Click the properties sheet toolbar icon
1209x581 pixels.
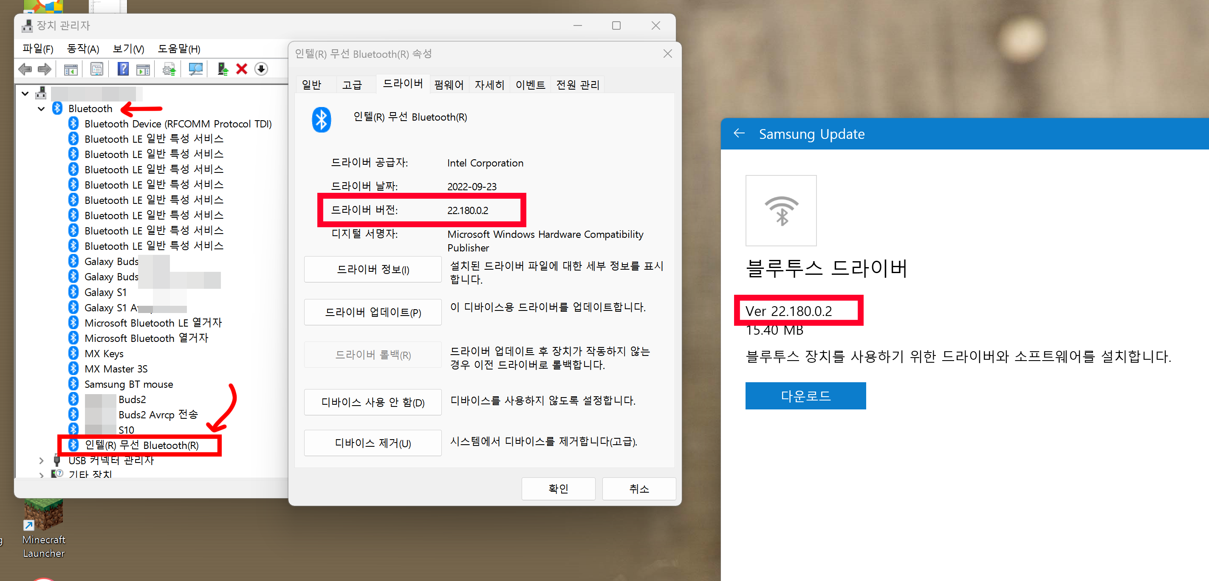pyautogui.click(x=97, y=70)
